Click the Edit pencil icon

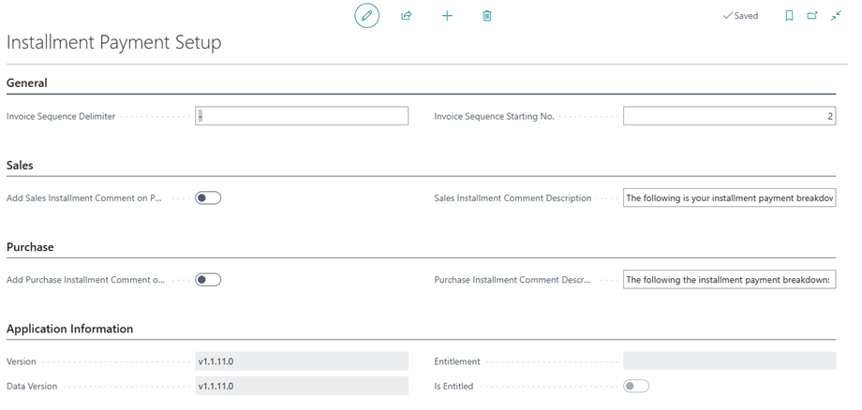tap(366, 15)
